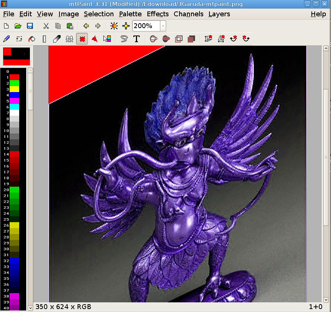Viewport: 331px width, 312px height.
Task: Open the Channels menu
Action: (x=188, y=14)
